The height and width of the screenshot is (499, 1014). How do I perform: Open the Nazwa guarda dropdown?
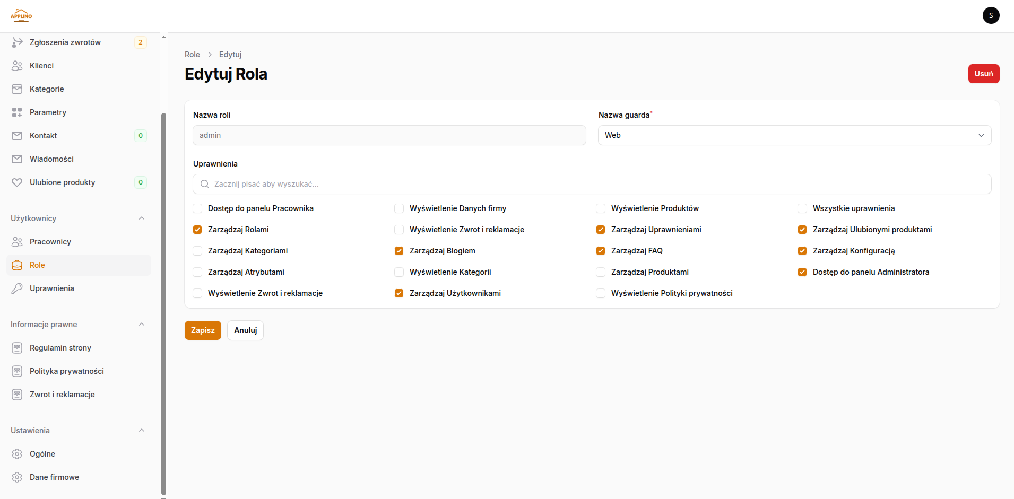pyautogui.click(x=794, y=135)
